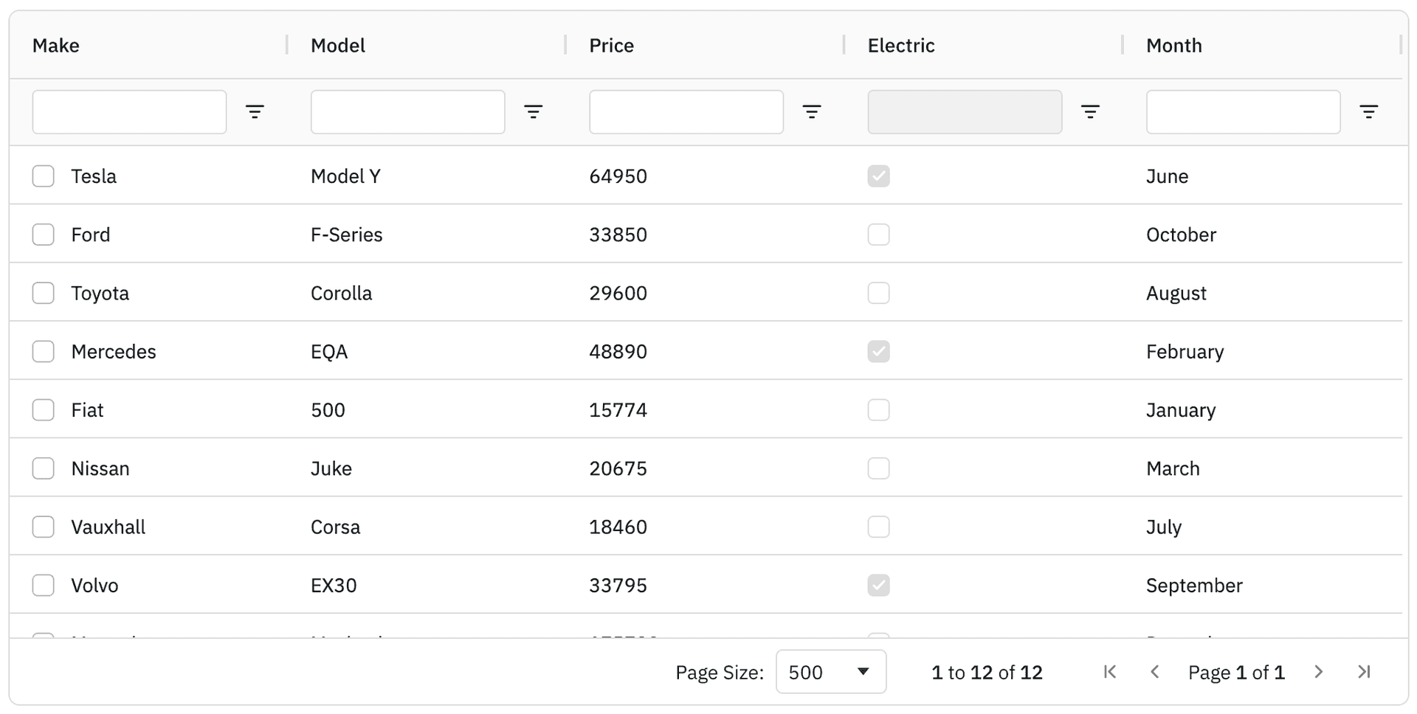Image resolution: width=1417 pixels, height=714 pixels.
Task: Open the Make column filter menu icon
Action: tap(255, 112)
